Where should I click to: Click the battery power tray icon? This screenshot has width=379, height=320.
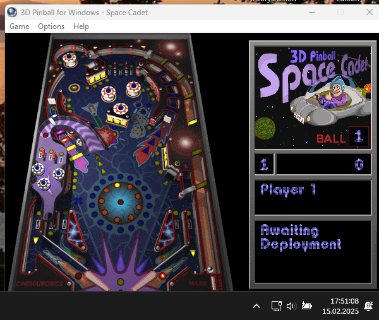point(306,305)
